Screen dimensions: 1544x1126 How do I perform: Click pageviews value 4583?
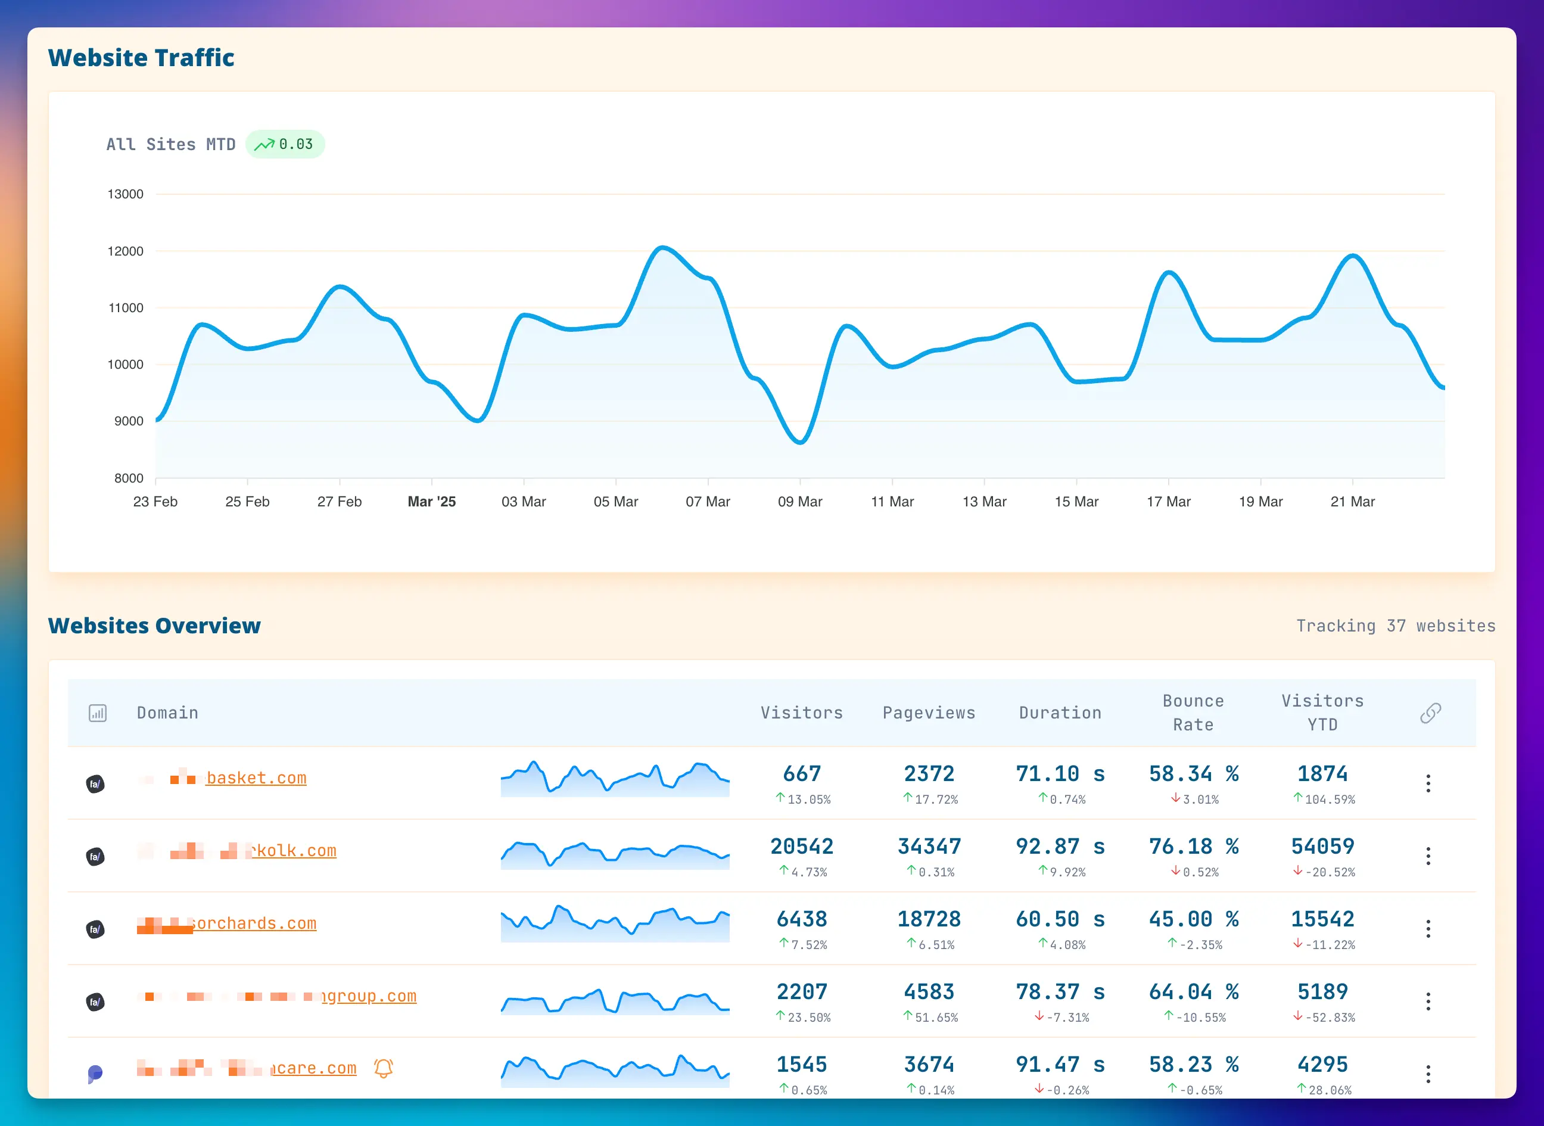click(x=929, y=992)
